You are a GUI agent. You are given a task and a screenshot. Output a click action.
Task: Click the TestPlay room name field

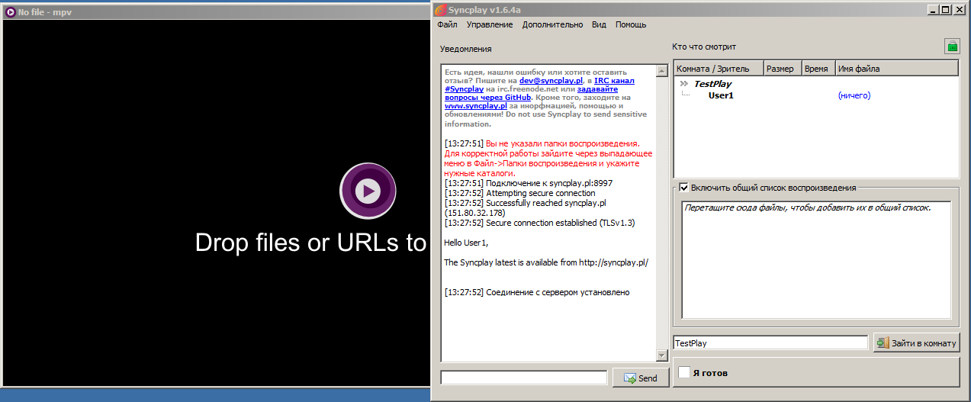click(770, 343)
